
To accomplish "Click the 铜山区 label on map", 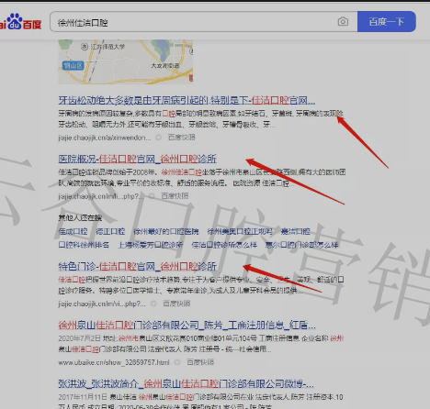I will pos(73,65).
